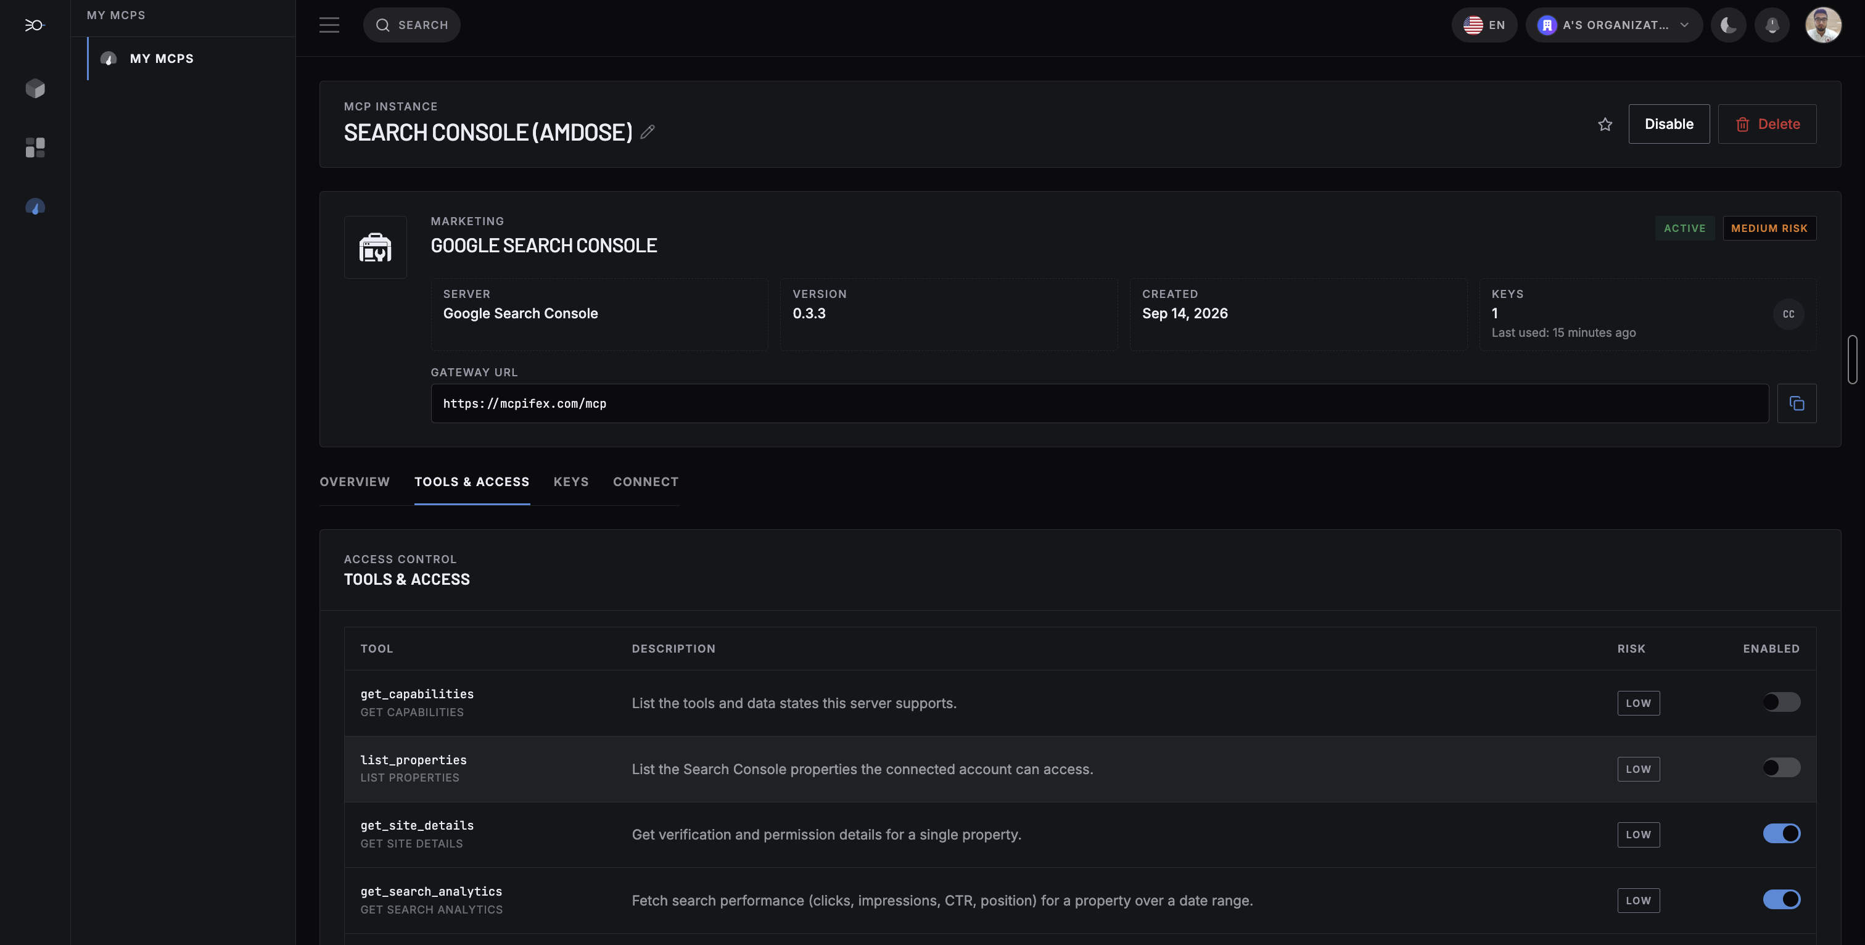Favorite this MCP with the star icon
Image resolution: width=1865 pixels, height=945 pixels.
pos(1605,125)
